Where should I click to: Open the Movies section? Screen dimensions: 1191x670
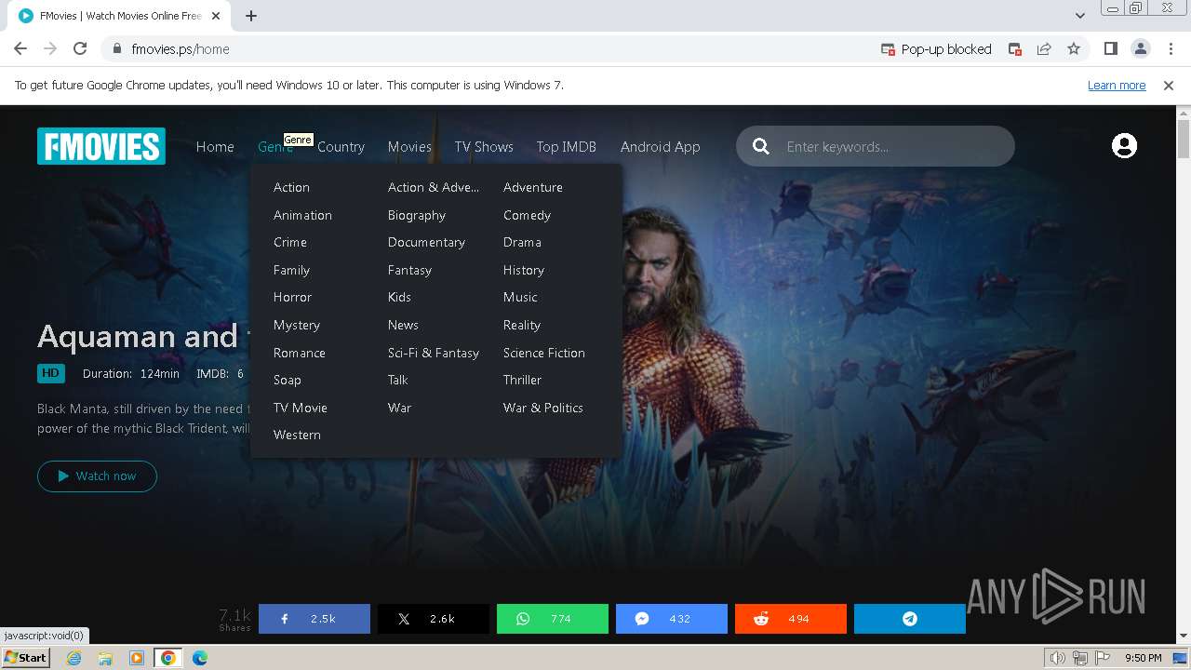tap(409, 147)
